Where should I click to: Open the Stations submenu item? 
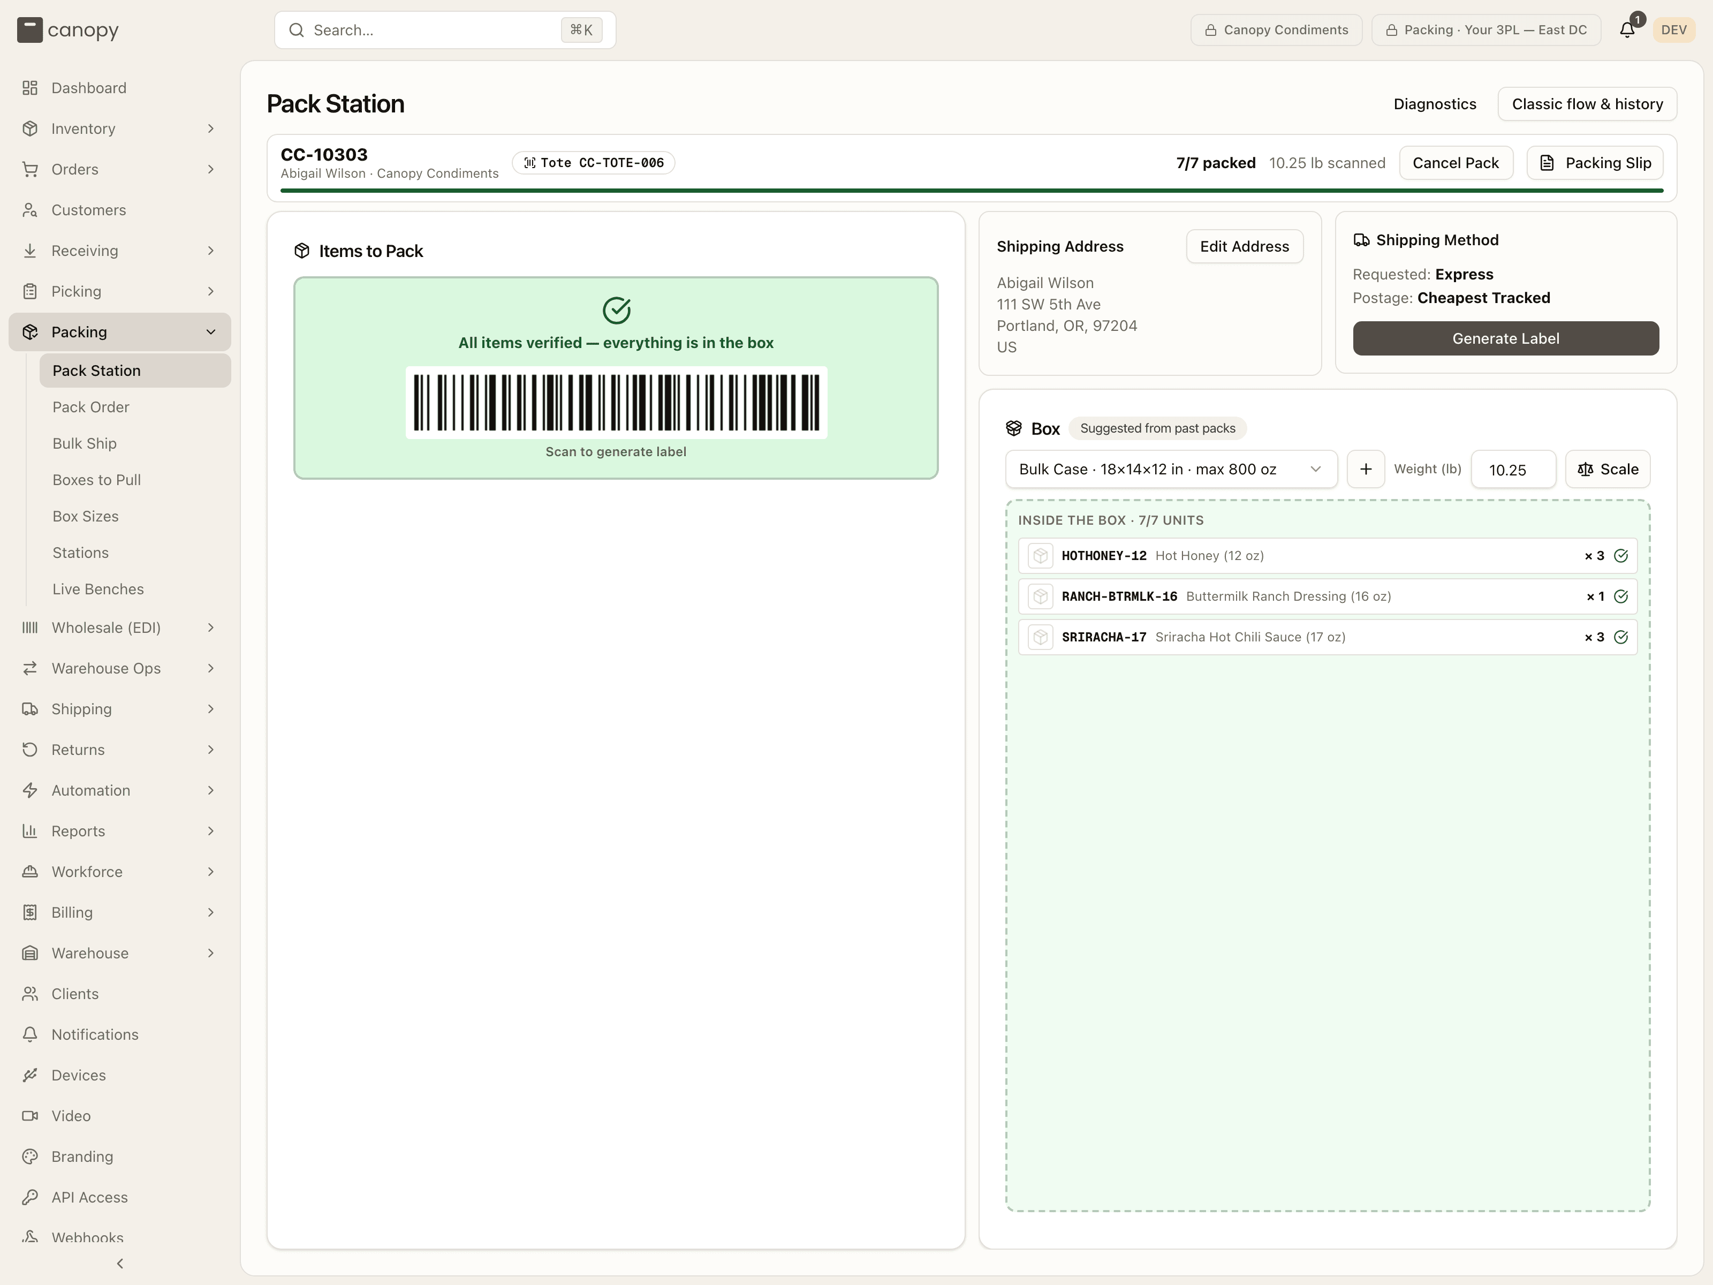135,552
